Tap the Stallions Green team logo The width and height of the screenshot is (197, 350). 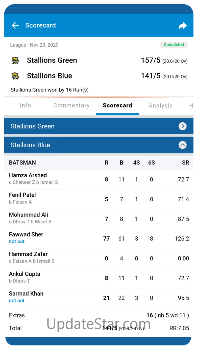[15, 60]
